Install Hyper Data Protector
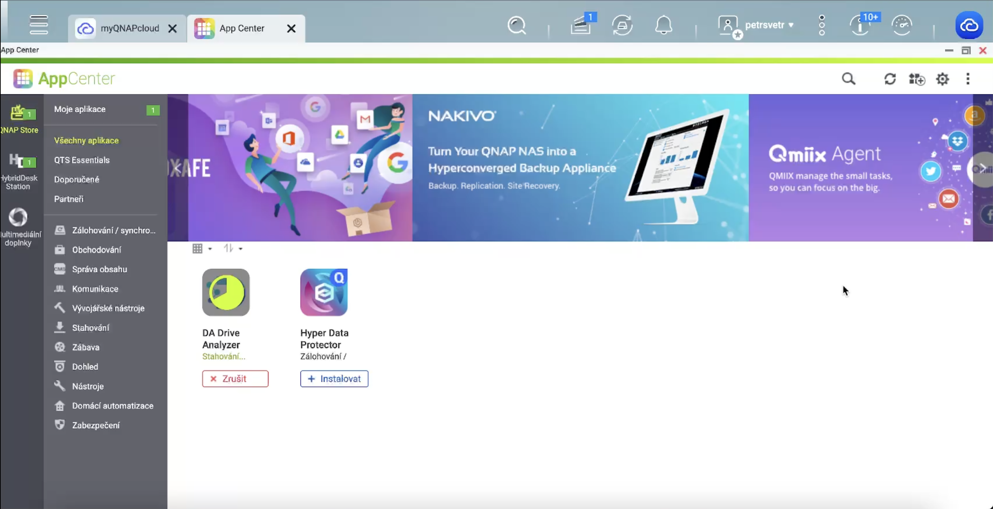This screenshot has width=993, height=509. coord(334,378)
